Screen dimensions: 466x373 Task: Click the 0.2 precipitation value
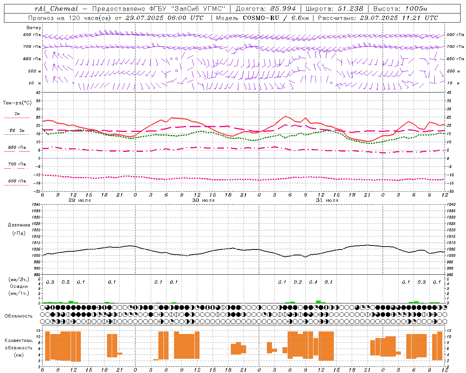298,282
